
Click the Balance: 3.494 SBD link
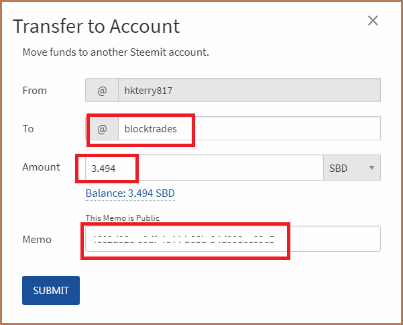[130, 193]
